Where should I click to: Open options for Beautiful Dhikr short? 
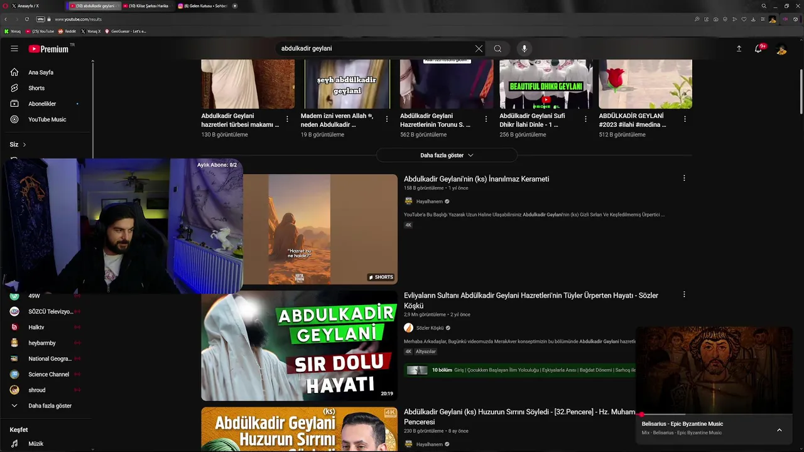pos(585,119)
